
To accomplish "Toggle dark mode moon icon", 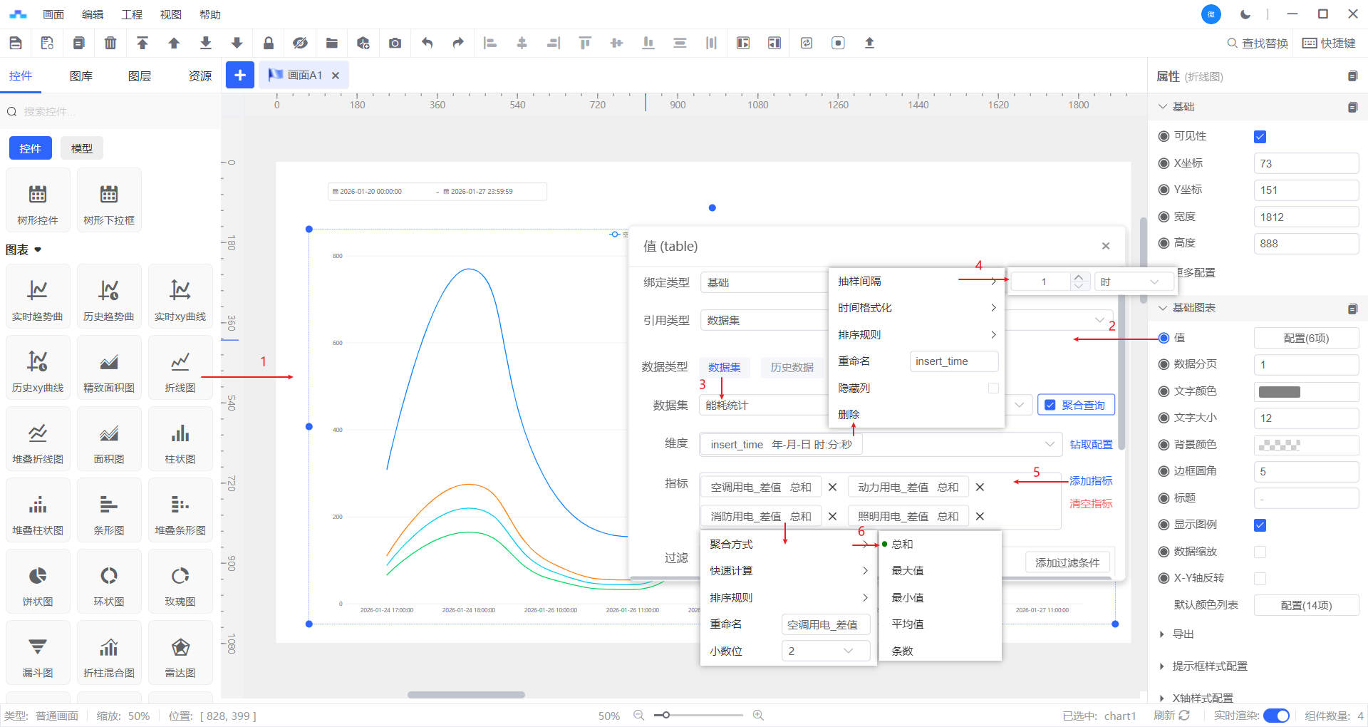I will [1245, 14].
